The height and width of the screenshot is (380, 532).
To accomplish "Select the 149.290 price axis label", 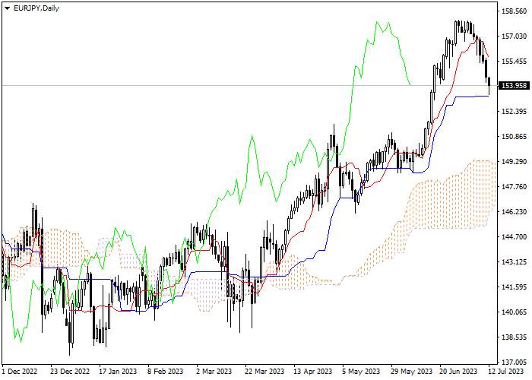I will (515, 161).
